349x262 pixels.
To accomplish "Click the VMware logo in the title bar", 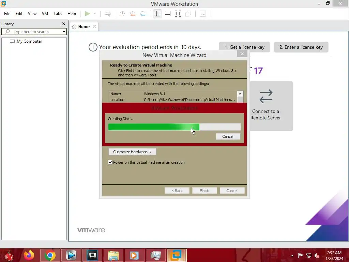I will 3,3.
